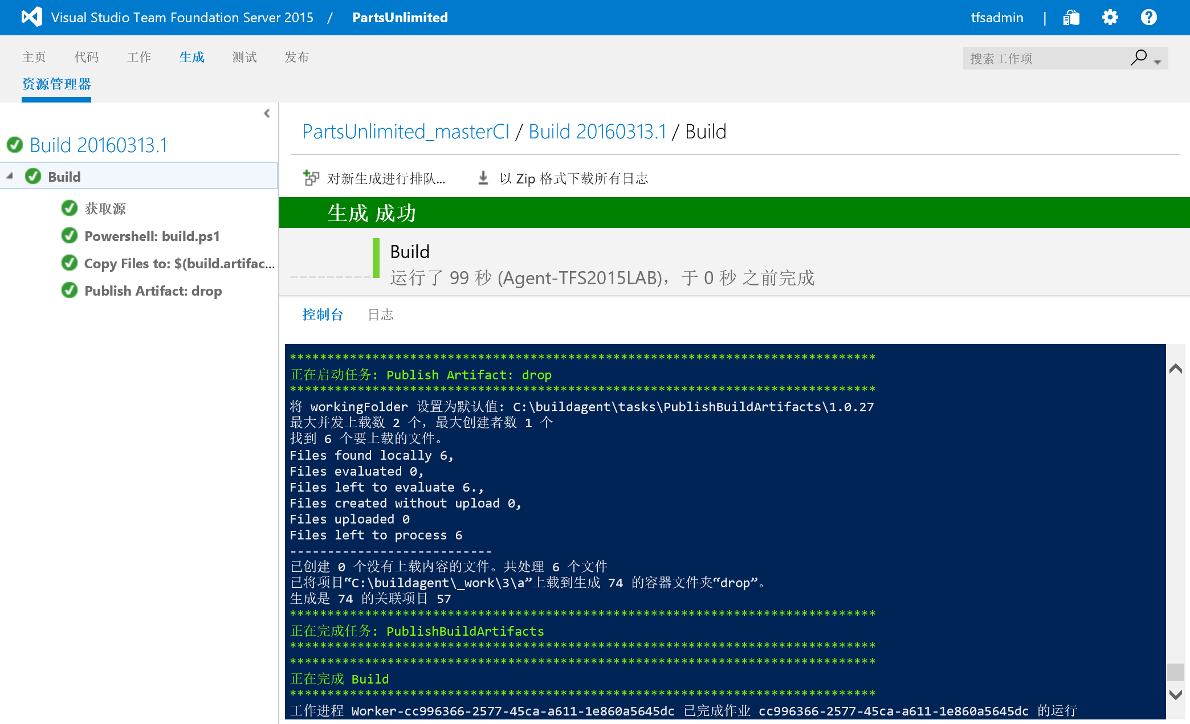Click the check icon next to Copy Files step
The width and height of the screenshot is (1190, 724).
pos(70,263)
